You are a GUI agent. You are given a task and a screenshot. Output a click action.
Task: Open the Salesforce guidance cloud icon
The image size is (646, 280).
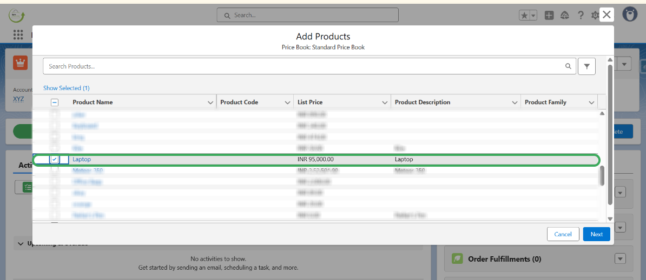coord(565,16)
